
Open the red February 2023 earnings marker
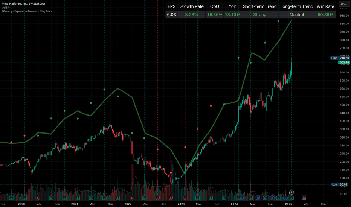[185, 198]
